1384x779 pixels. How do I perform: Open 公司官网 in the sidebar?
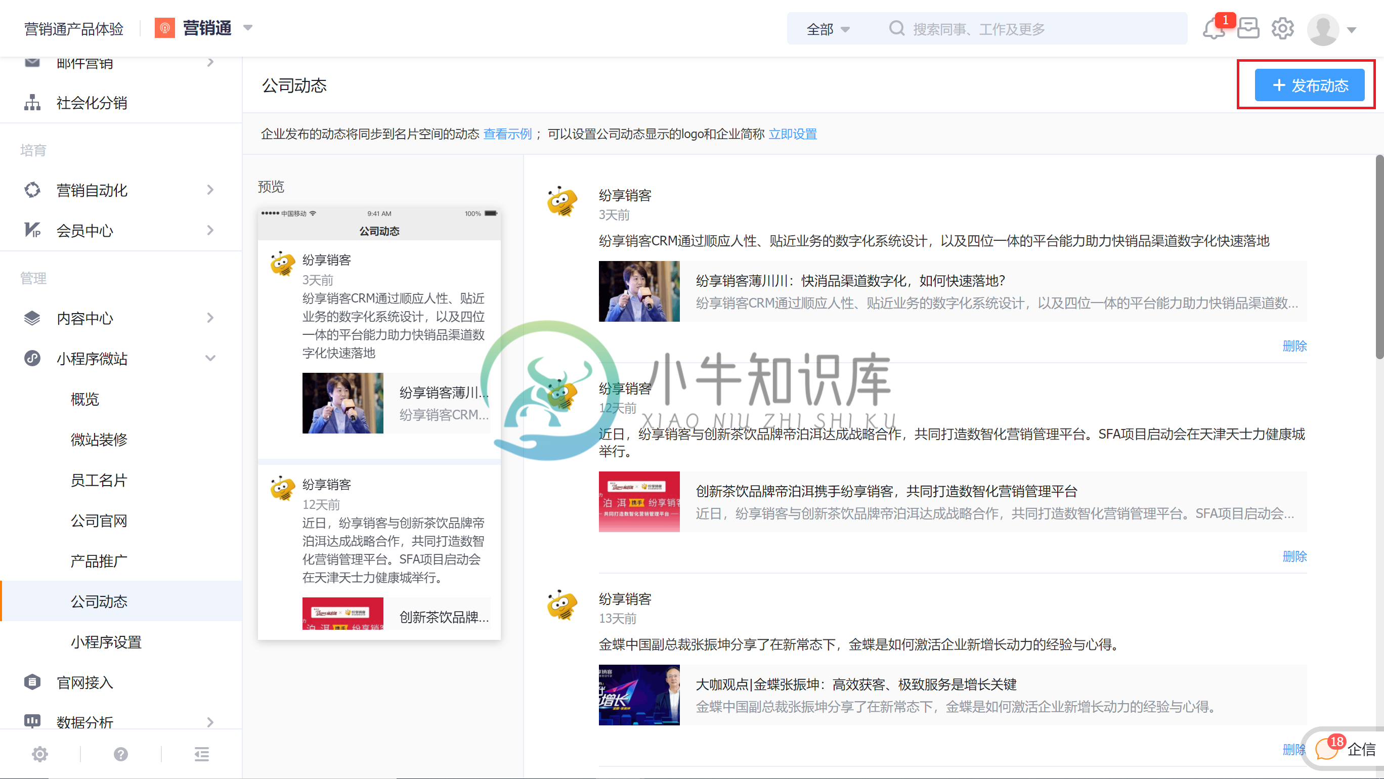(x=99, y=521)
